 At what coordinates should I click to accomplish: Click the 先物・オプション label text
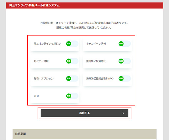44,79
